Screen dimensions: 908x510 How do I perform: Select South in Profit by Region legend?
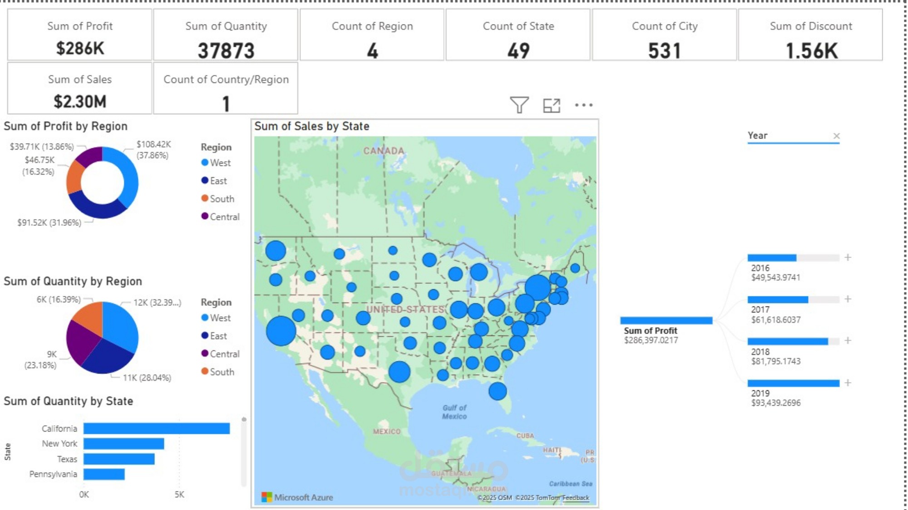pyautogui.click(x=218, y=199)
